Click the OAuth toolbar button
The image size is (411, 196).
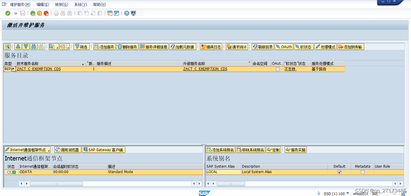[284, 47]
